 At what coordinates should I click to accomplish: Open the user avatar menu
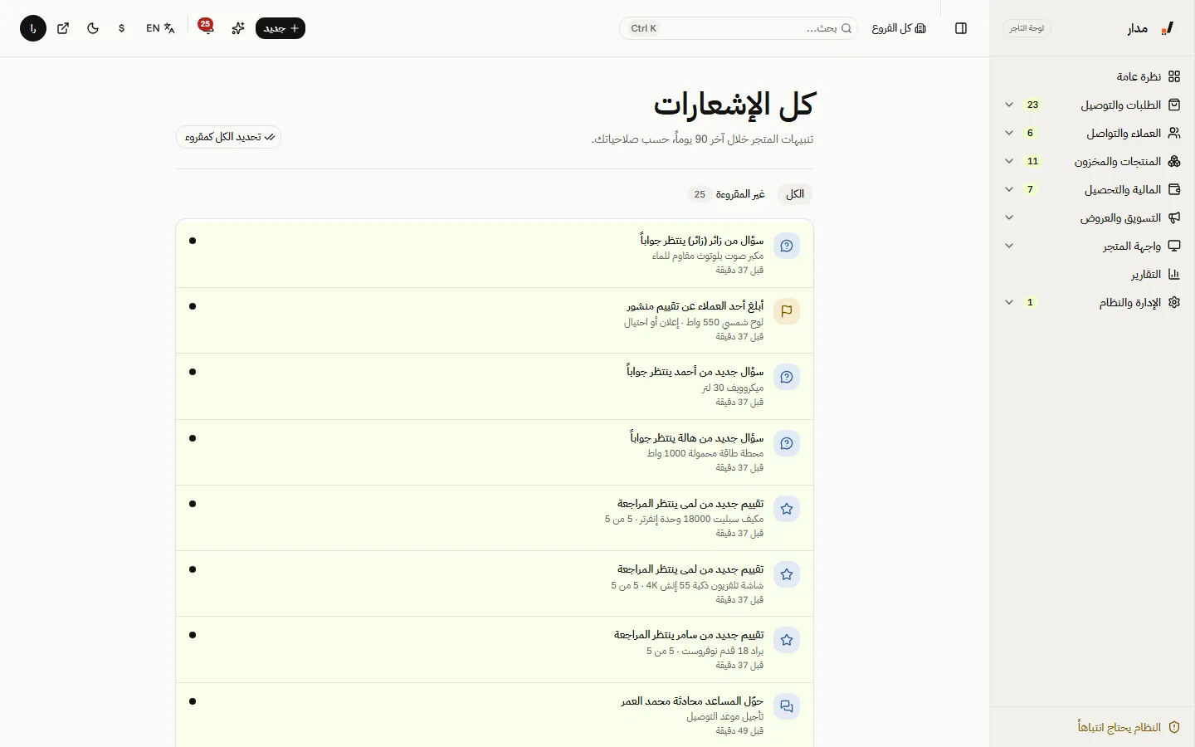(x=33, y=28)
